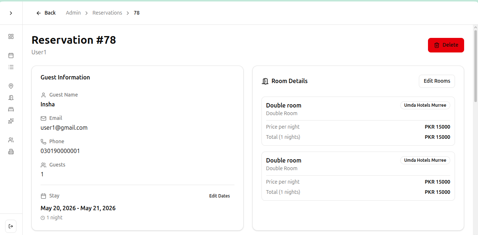Click the trash icon in Delete button
Viewport: 478px width, 235px height.
437,45
